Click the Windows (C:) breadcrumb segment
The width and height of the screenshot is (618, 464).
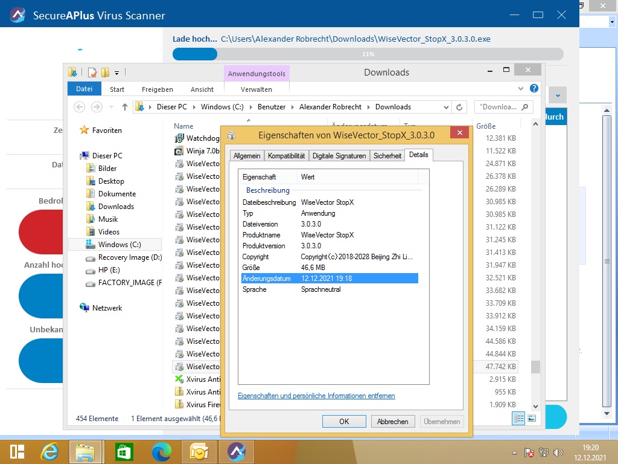[222, 107]
